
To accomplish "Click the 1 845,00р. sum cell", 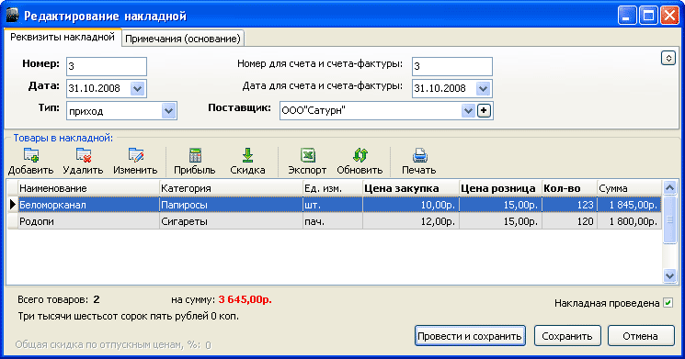I will 629,205.
